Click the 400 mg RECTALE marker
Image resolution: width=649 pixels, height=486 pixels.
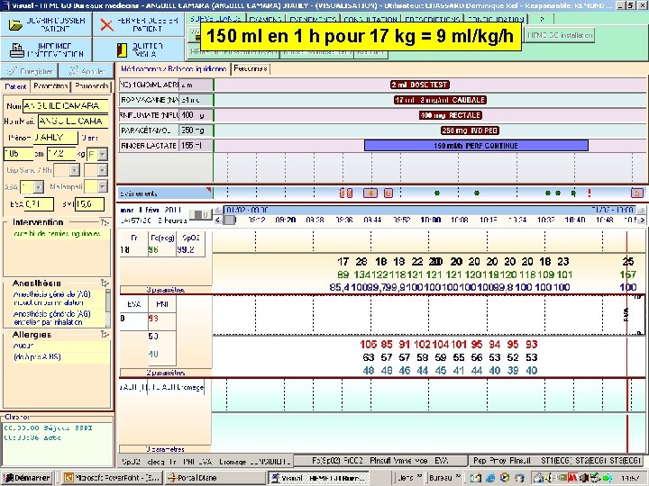(451, 115)
